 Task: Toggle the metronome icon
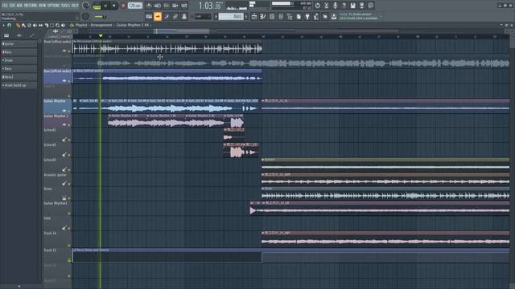(x=149, y=6)
